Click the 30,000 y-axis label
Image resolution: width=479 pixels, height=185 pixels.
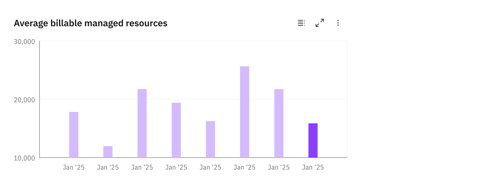click(24, 42)
